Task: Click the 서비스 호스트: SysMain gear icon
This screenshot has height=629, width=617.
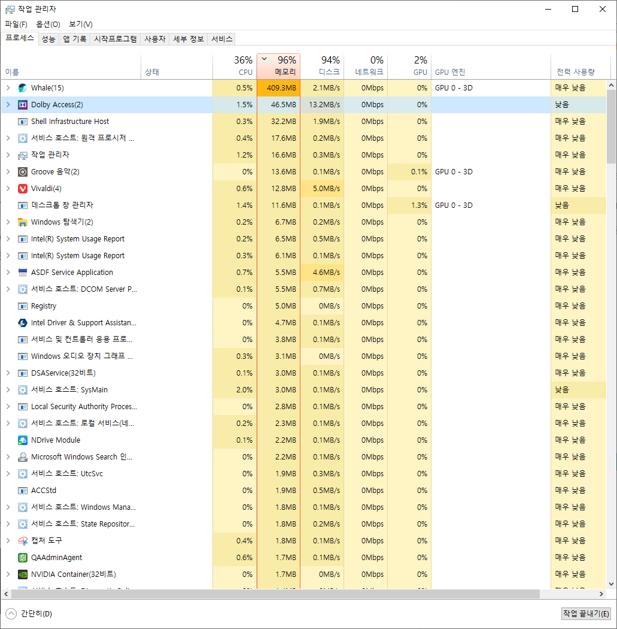Action: [x=23, y=390]
